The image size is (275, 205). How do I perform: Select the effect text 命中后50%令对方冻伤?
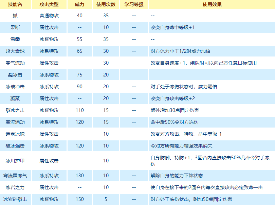pos(175,122)
